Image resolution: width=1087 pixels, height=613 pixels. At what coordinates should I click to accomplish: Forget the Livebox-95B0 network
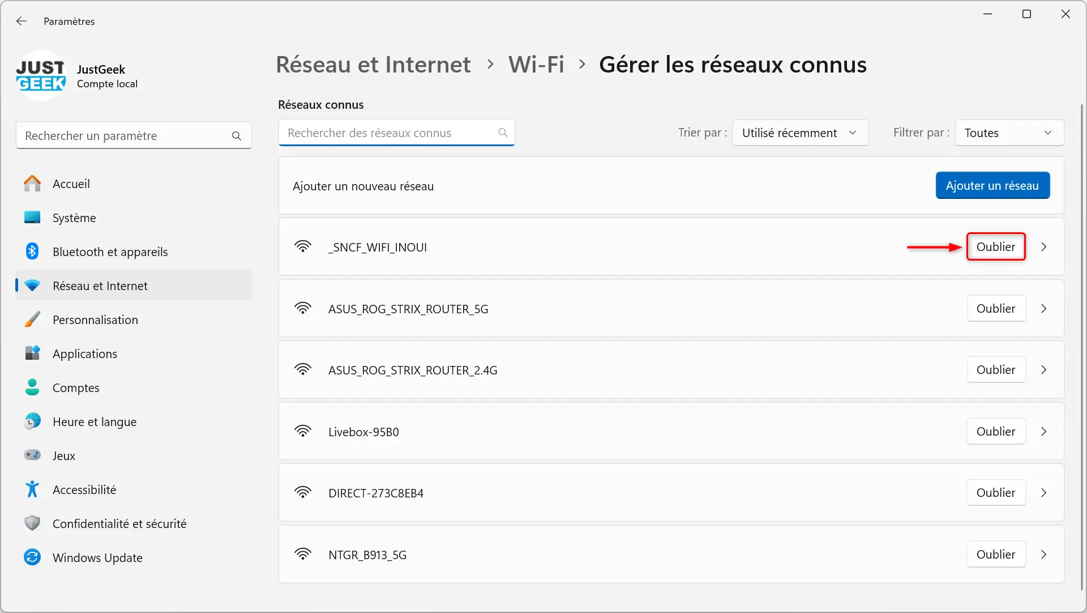[x=996, y=431]
